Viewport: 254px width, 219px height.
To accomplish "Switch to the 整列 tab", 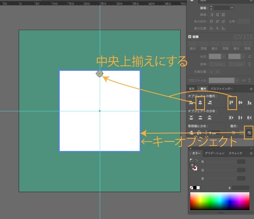I will pos(202,89).
